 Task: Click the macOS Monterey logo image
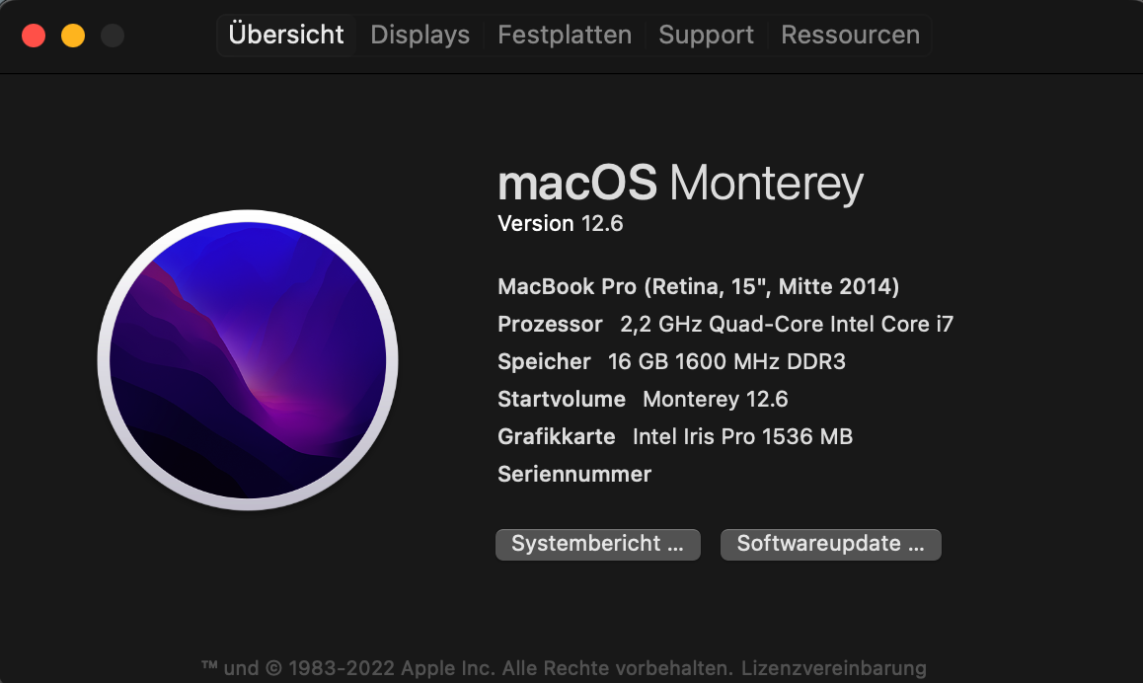[x=248, y=360]
